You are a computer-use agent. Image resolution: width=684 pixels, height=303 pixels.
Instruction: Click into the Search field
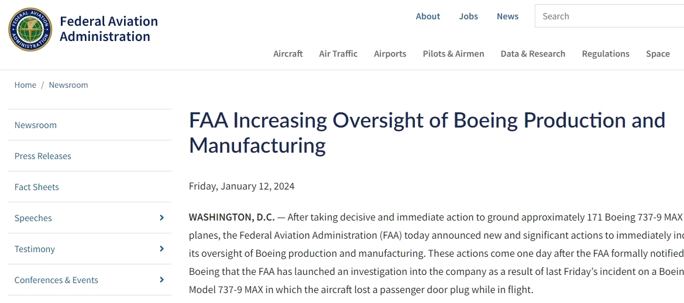[609, 16]
